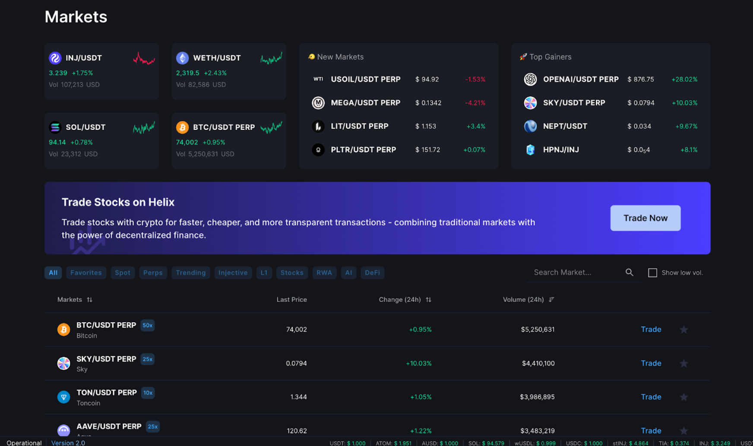753x446 pixels.
Task: Sort by Volume (24h) column icon
Action: click(551, 300)
